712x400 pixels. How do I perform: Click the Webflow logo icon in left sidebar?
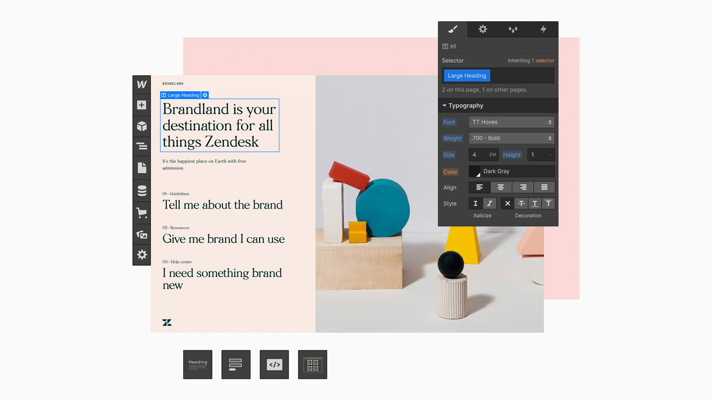[142, 84]
